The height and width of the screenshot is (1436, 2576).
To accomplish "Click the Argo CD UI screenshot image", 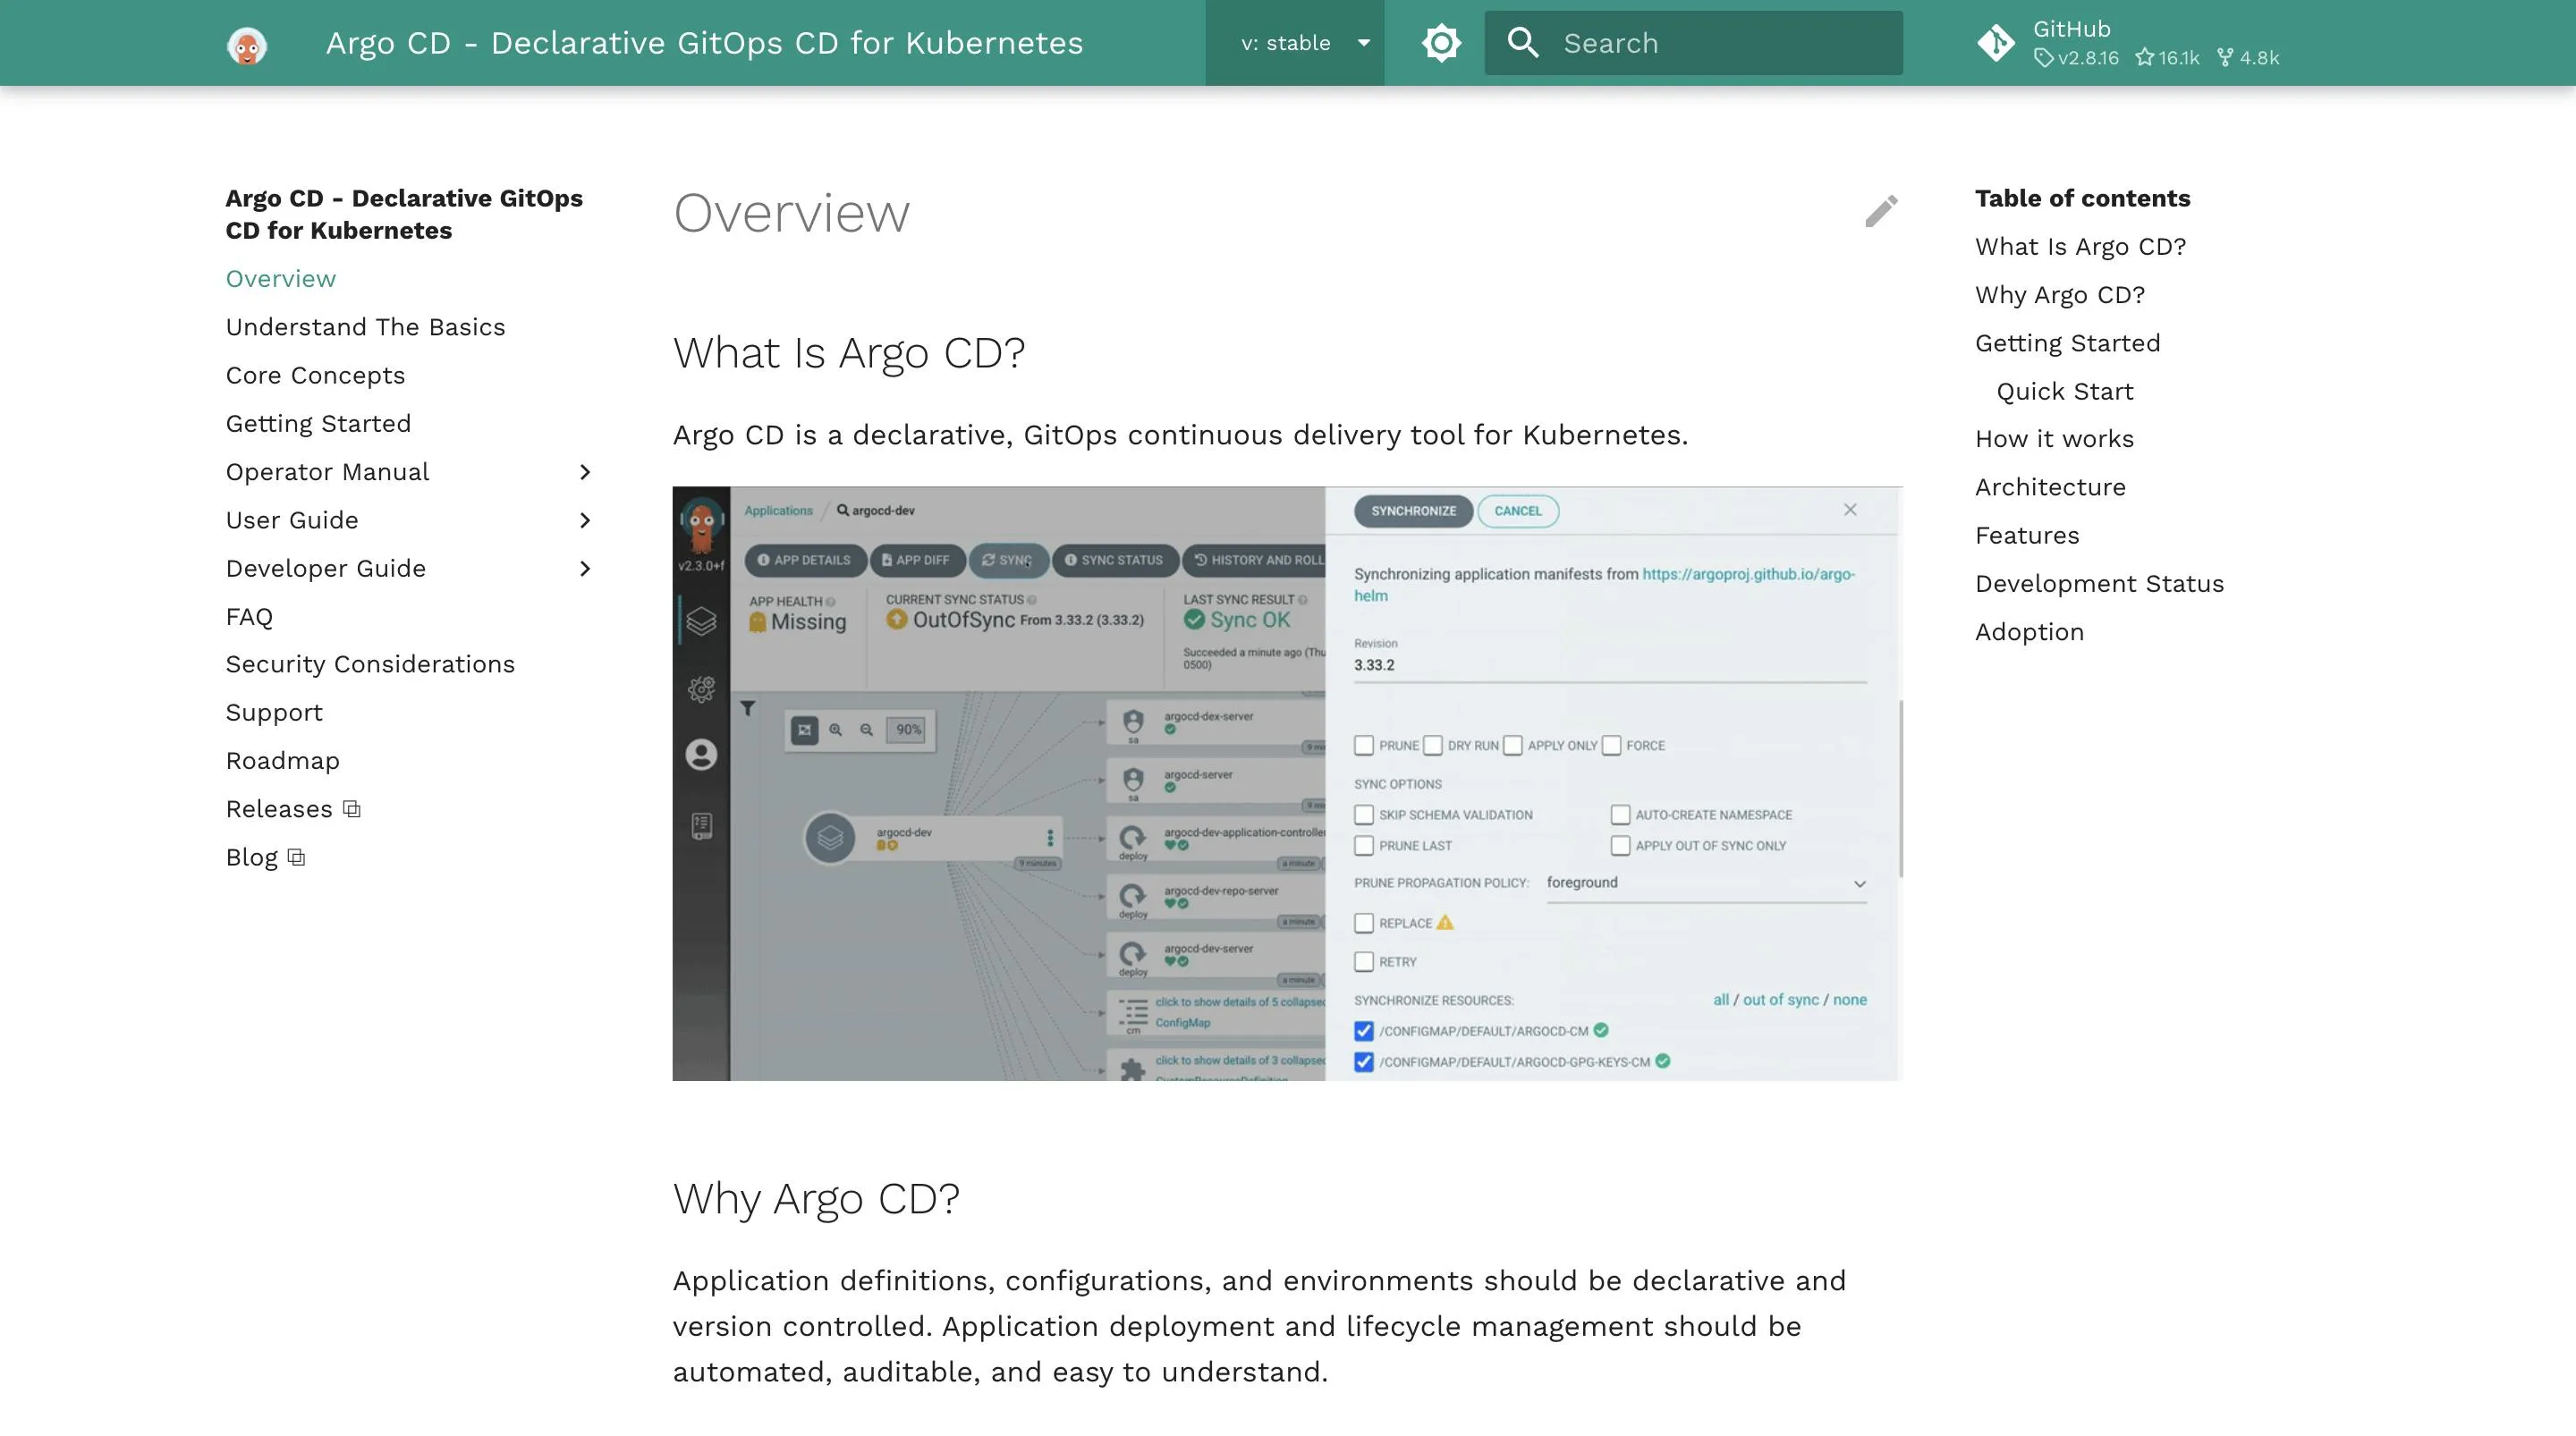I will click(1286, 783).
